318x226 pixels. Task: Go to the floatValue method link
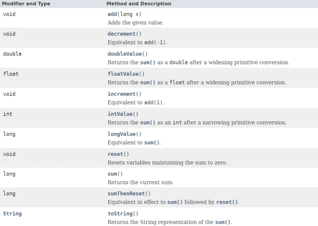point(122,74)
